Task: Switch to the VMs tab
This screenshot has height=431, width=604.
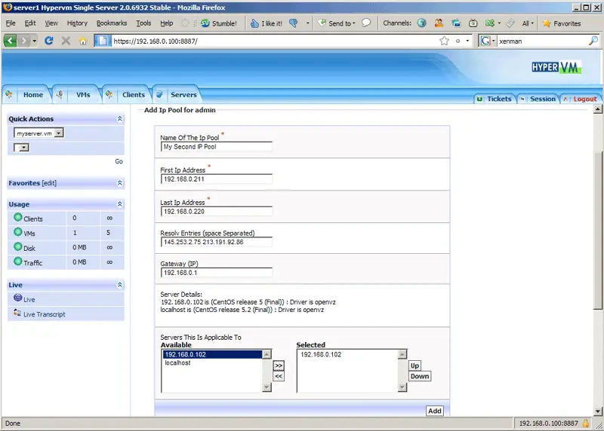Action: pyautogui.click(x=82, y=95)
